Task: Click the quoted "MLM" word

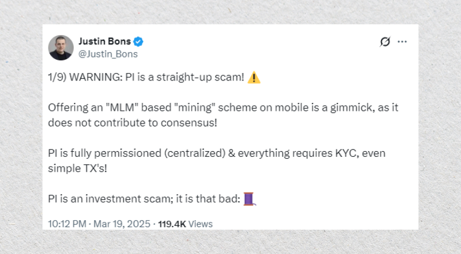Action: tap(122, 107)
